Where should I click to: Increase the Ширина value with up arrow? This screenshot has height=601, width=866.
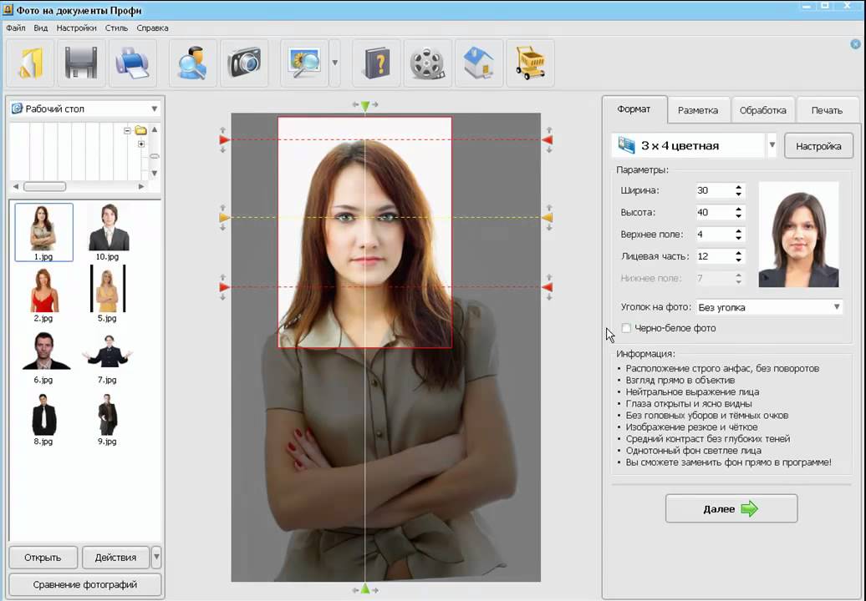pos(739,187)
